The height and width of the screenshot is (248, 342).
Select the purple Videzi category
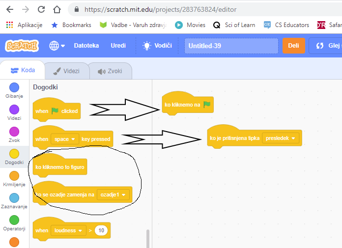[14, 110]
